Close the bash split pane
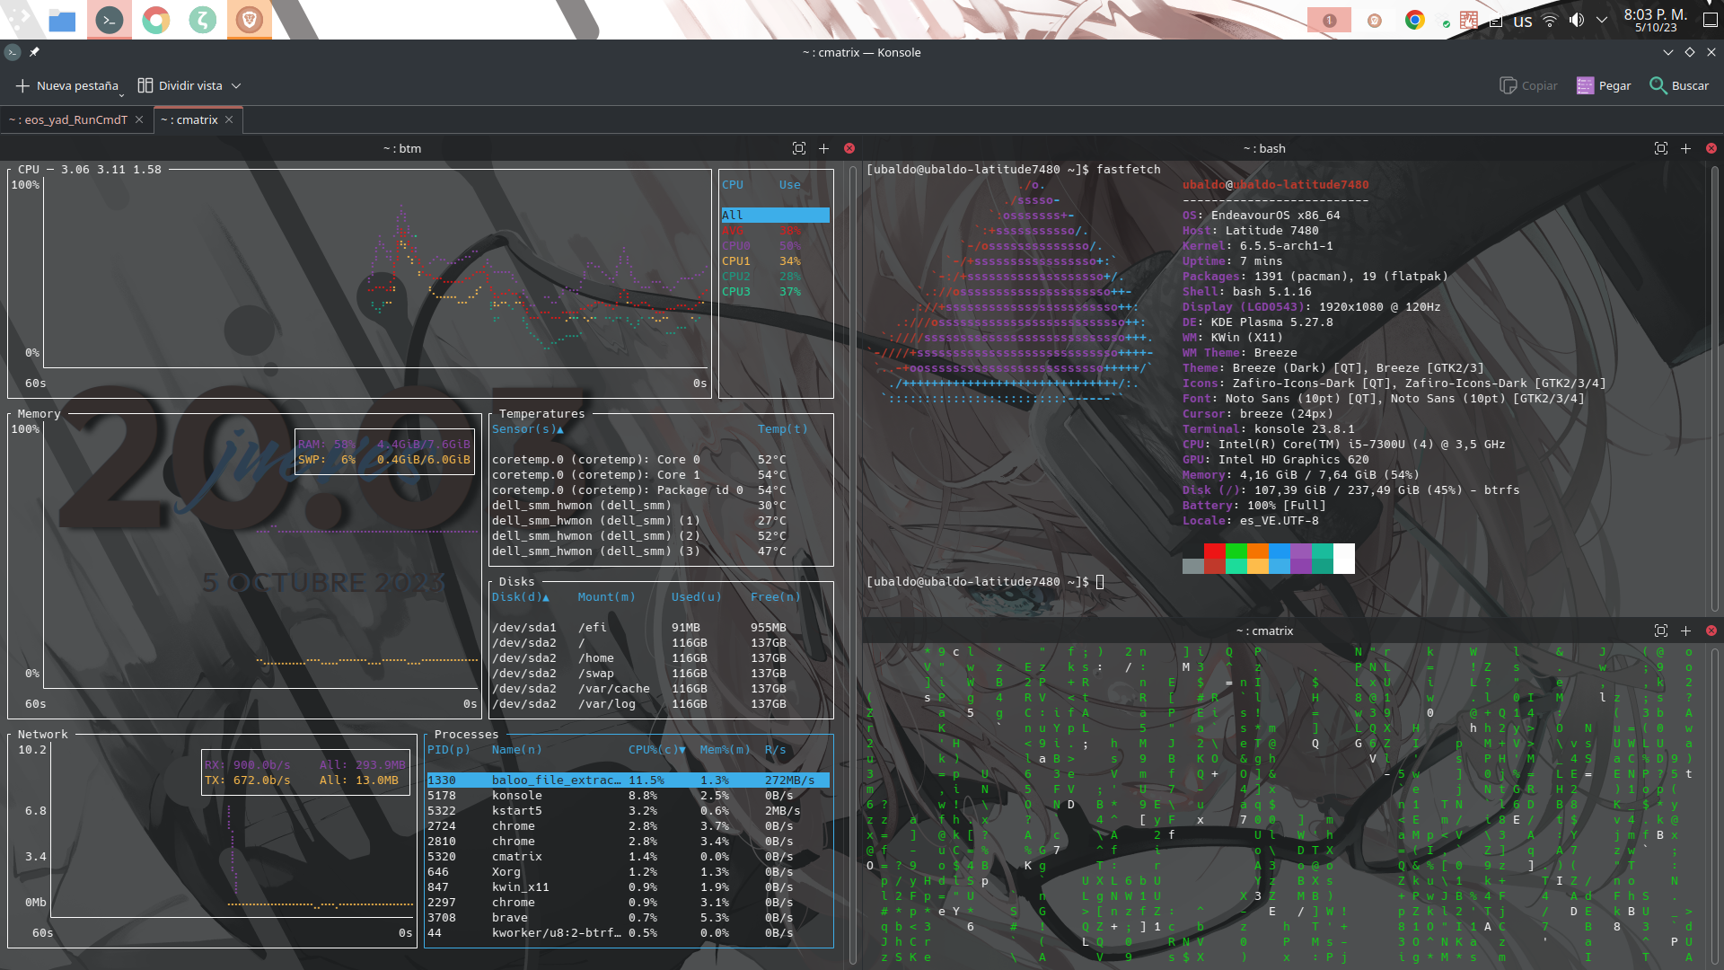Image resolution: width=1724 pixels, height=970 pixels. [x=1711, y=148]
